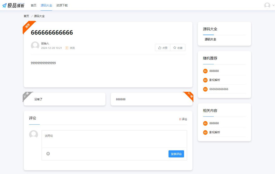Open the user avatar menu in header
The width and height of the screenshot is (275, 174).
point(267,5)
